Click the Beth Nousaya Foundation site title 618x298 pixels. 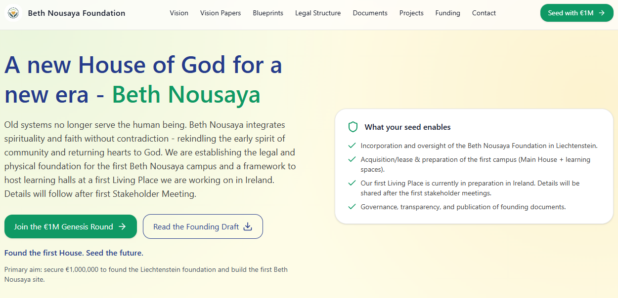click(77, 13)
